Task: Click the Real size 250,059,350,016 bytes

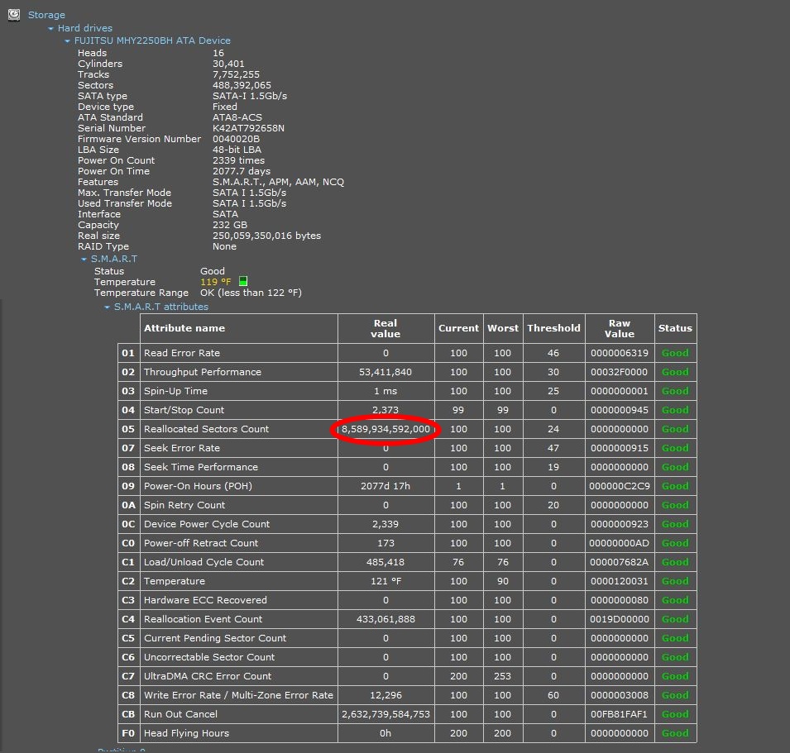Action: [266, 236]
